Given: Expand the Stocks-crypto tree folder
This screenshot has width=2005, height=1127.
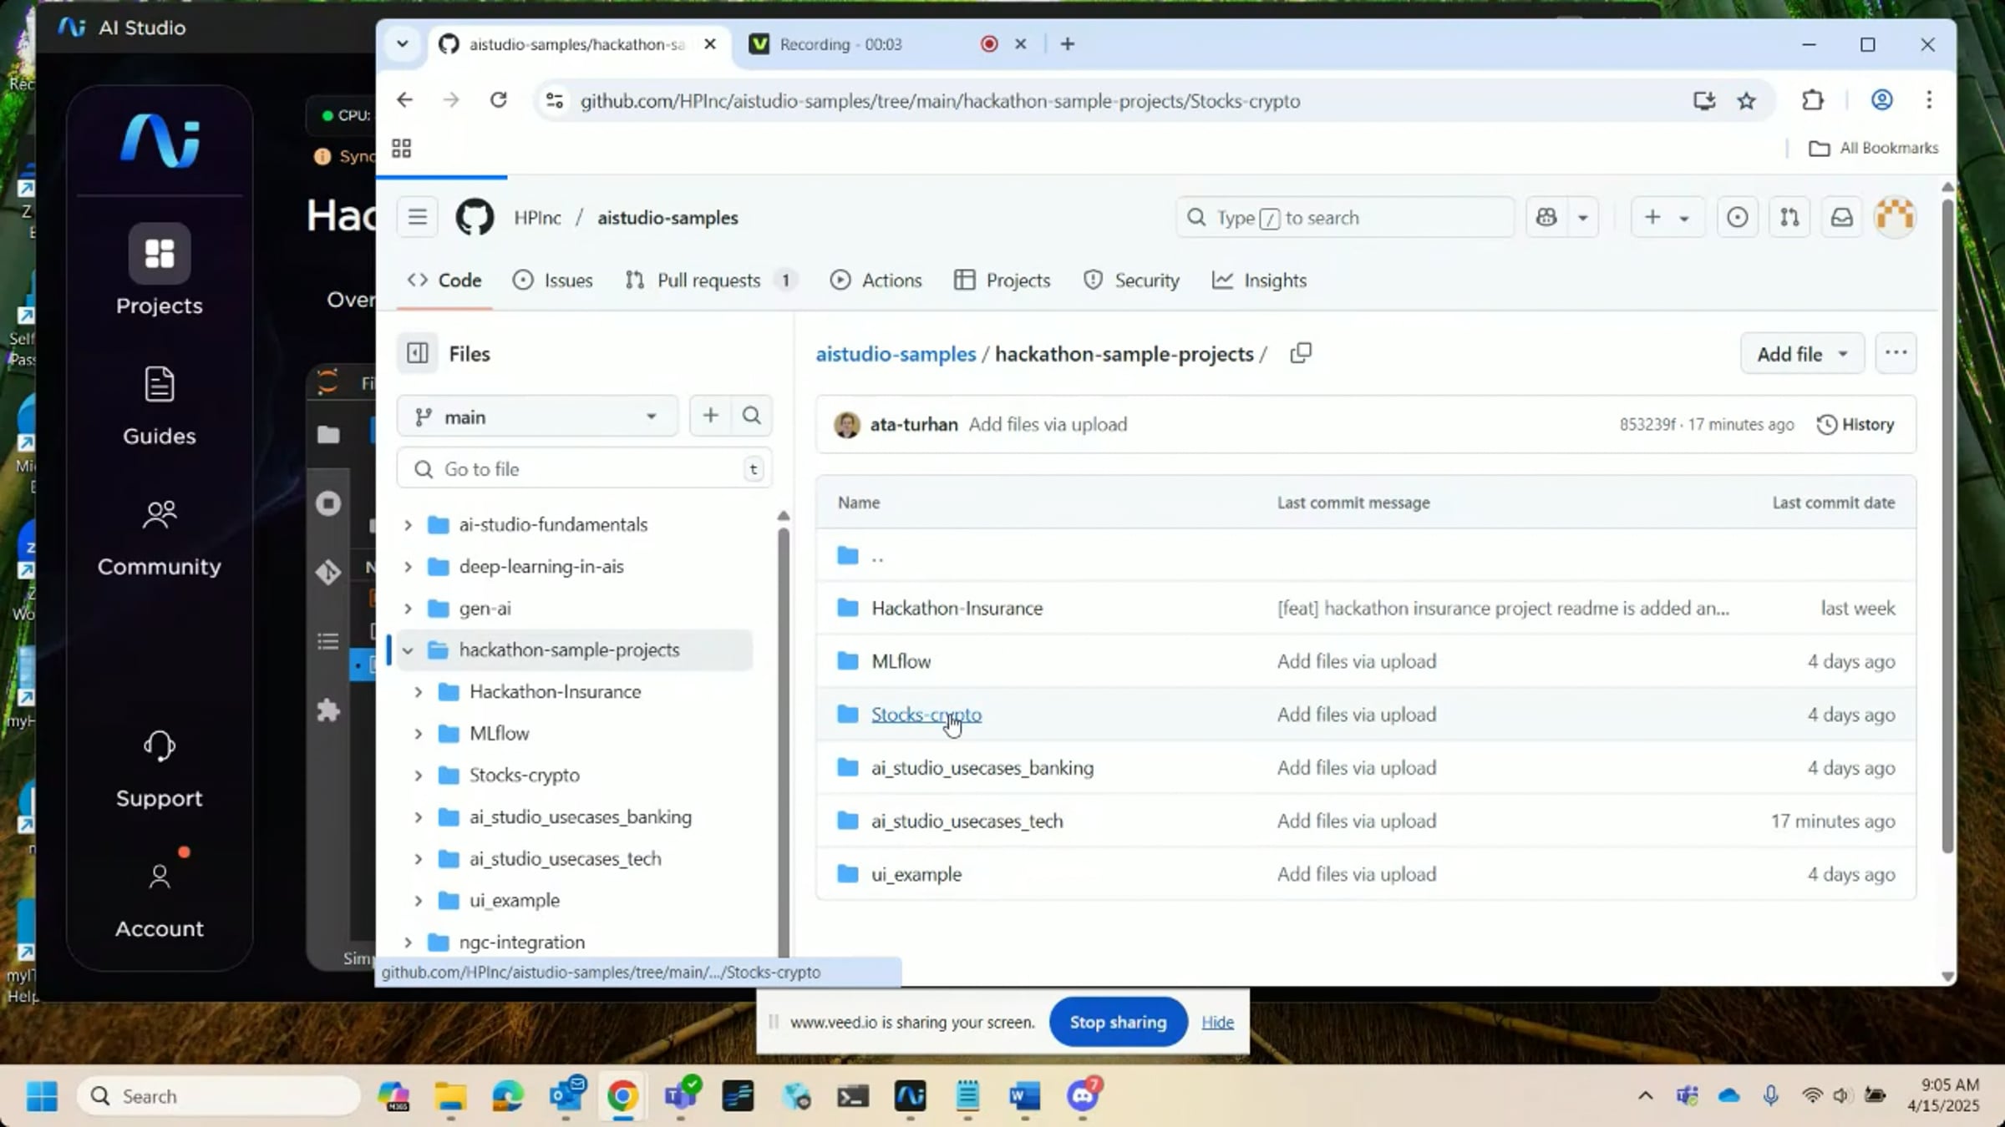Looking at the screenshot, I should [419, 776].
